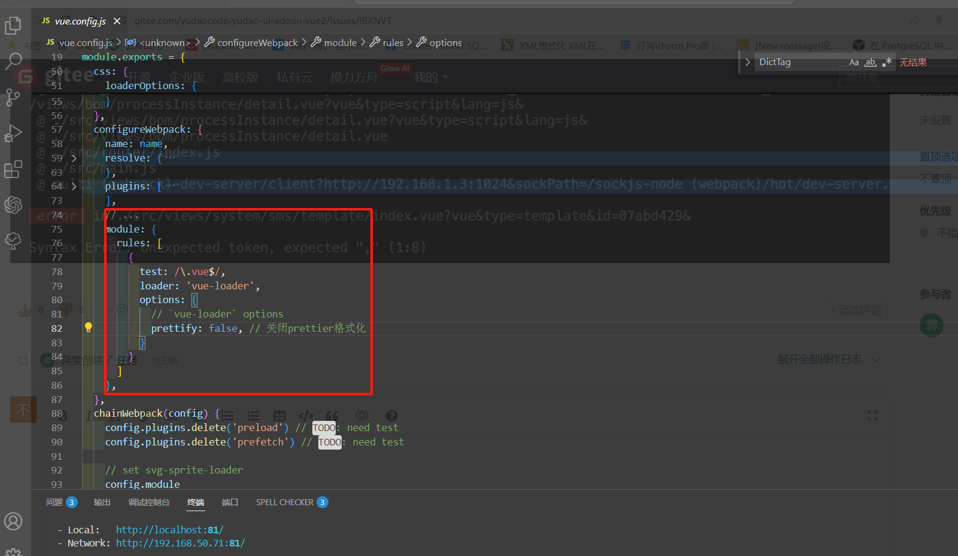Toggle Match Whole Word in find widget

[x=871, y=62]
